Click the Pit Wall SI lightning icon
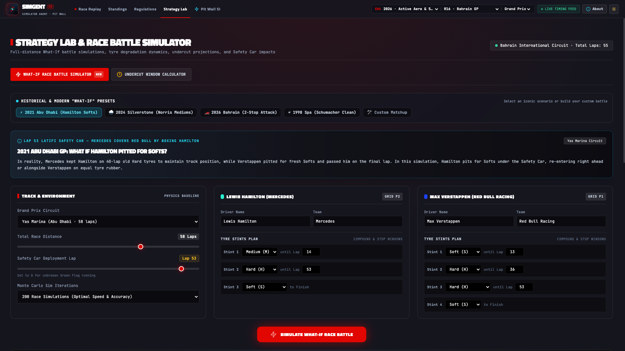Viewport: 625px width, 351px height. [x=197, y=9]
